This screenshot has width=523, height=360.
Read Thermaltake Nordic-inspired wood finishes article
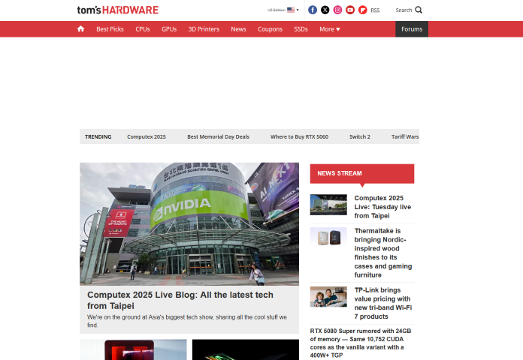(383, 253)
